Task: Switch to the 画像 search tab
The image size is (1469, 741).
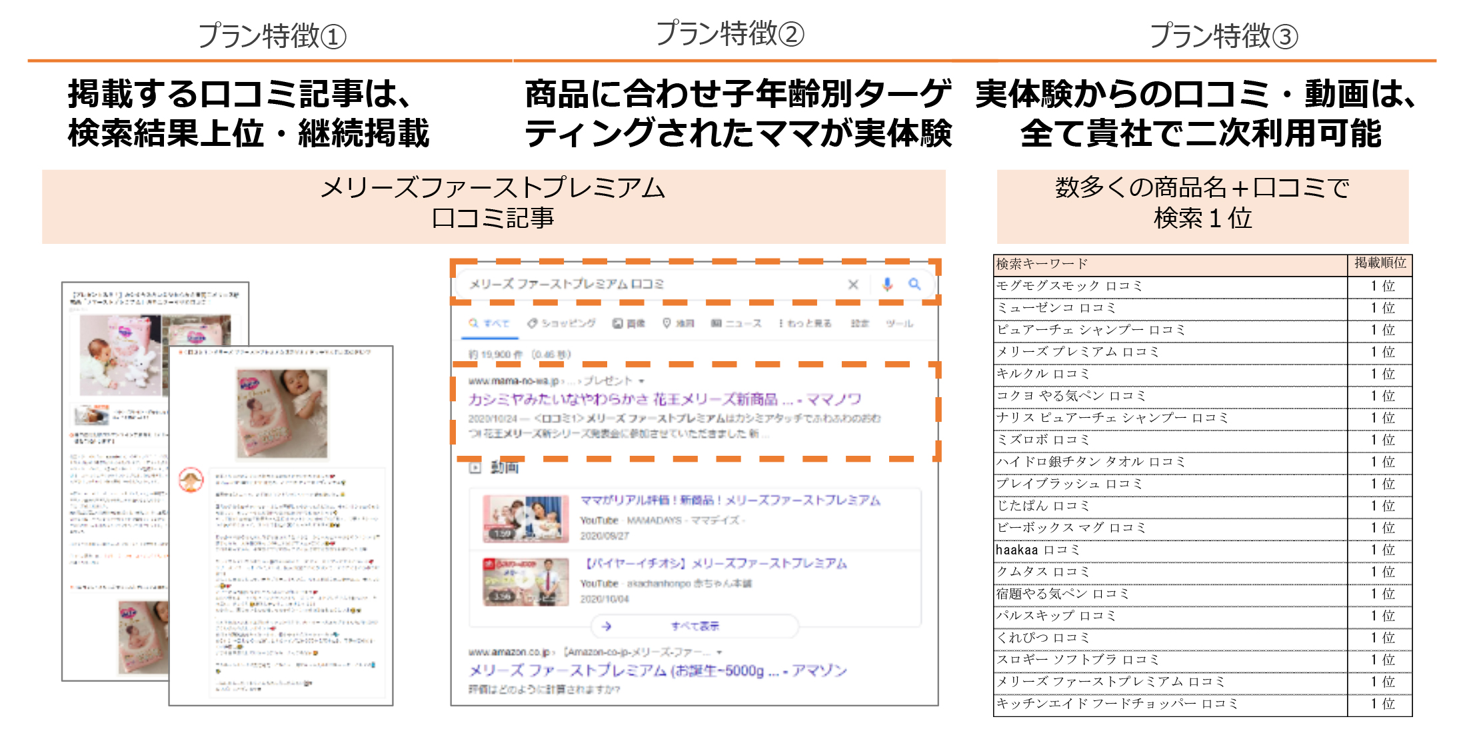Action: pyautogui.click(x=629, y=323)
